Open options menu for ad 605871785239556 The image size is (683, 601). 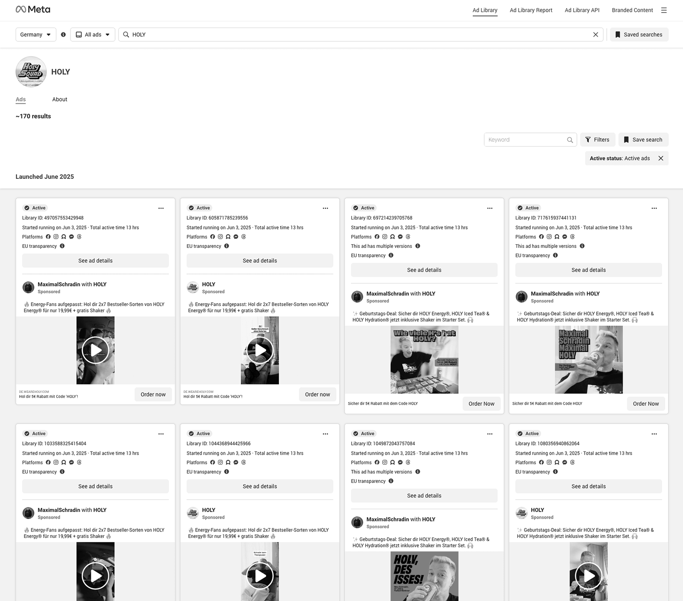coord(325,208)
